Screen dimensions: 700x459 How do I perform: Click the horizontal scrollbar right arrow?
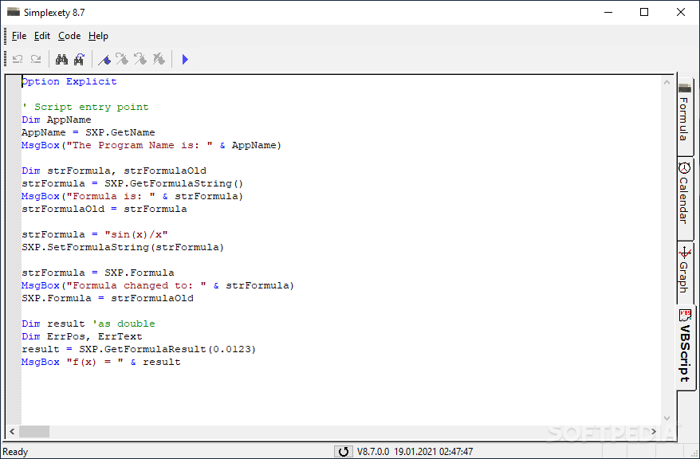[654, 431]
